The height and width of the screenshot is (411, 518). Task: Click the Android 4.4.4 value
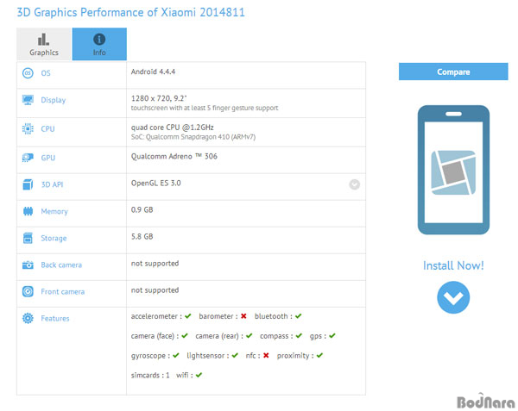point(153,72)
